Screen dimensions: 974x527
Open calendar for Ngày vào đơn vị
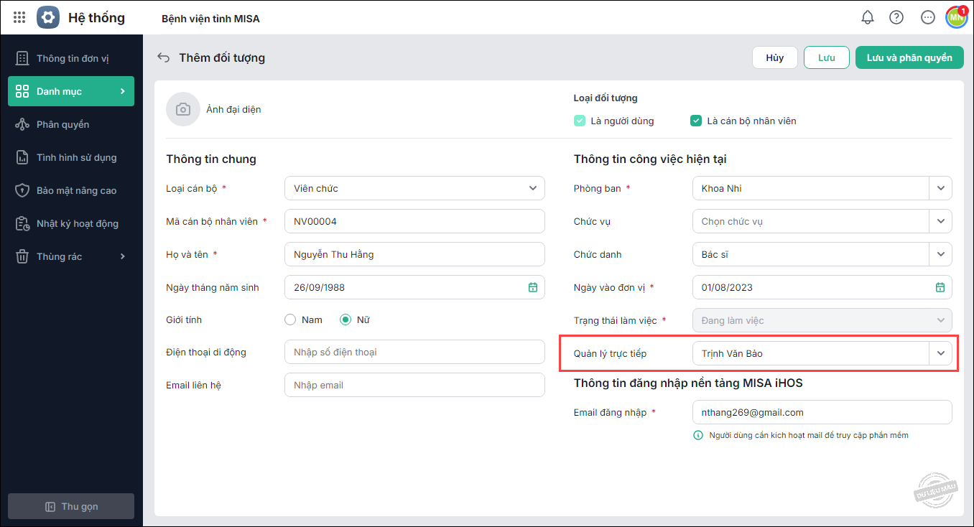click(x=940, y=287)
